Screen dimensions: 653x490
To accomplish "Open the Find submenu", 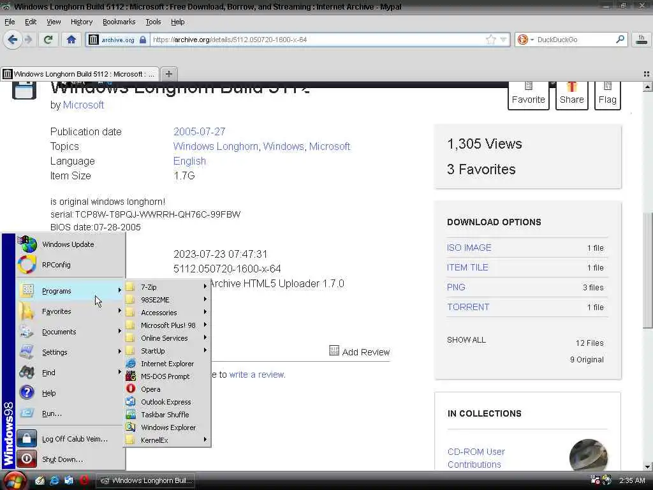I will point(71,372).
